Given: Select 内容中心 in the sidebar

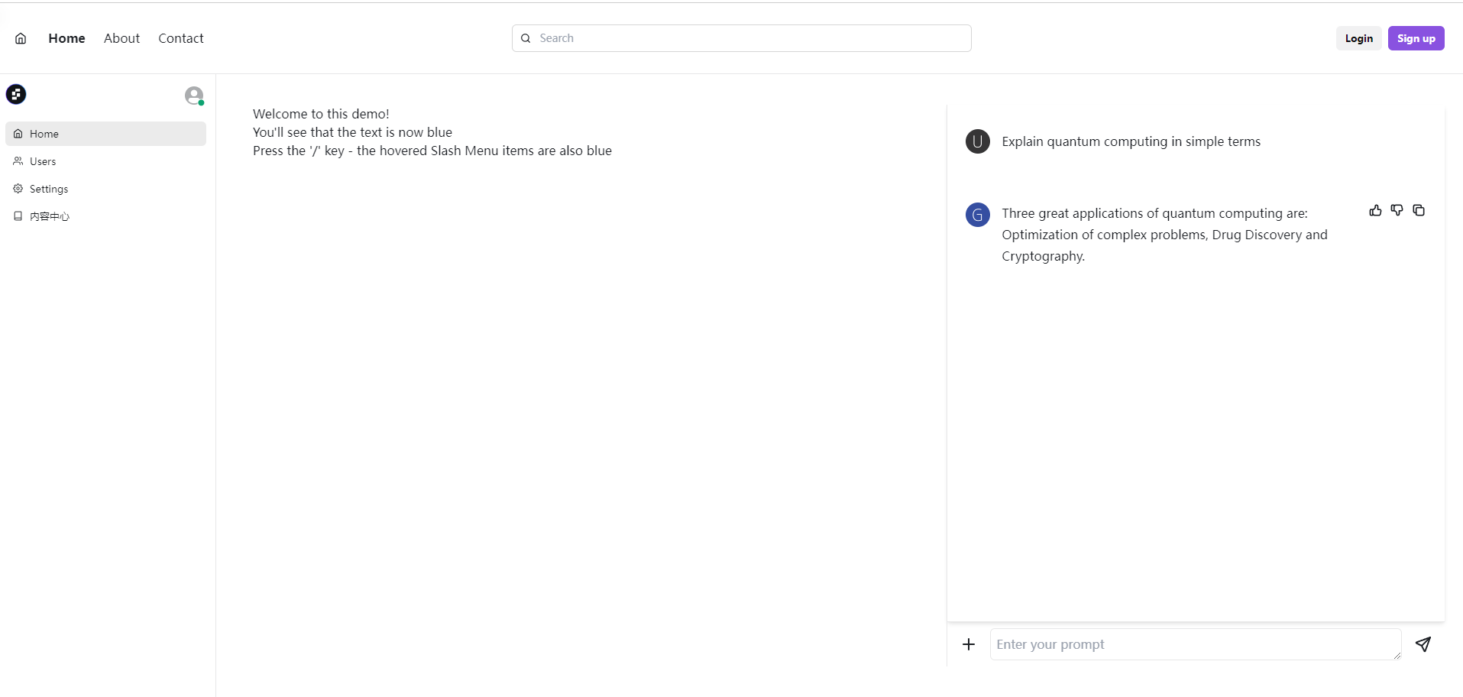Looking at the screenshot, I should pyautogui.click(x=105, y=216).
